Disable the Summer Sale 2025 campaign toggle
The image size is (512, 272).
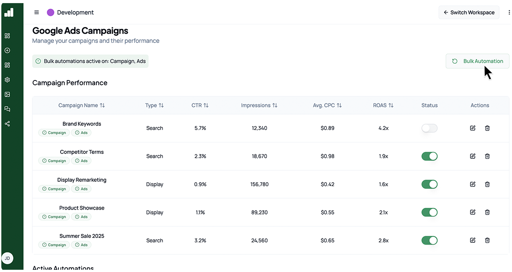[429, 241]
